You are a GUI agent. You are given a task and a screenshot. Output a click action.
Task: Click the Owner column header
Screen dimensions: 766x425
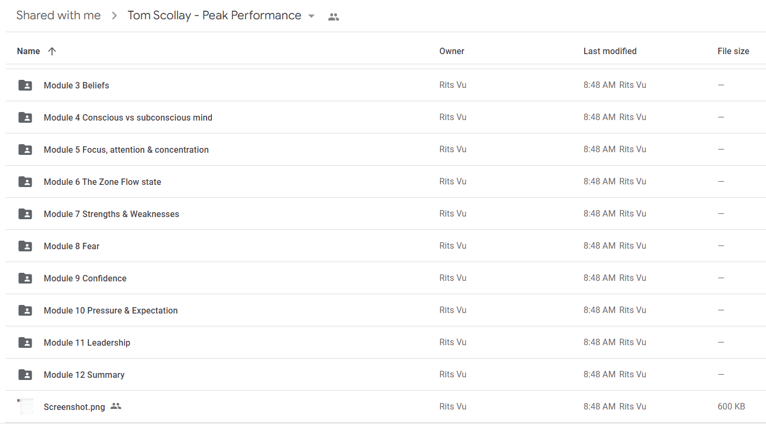452,51
